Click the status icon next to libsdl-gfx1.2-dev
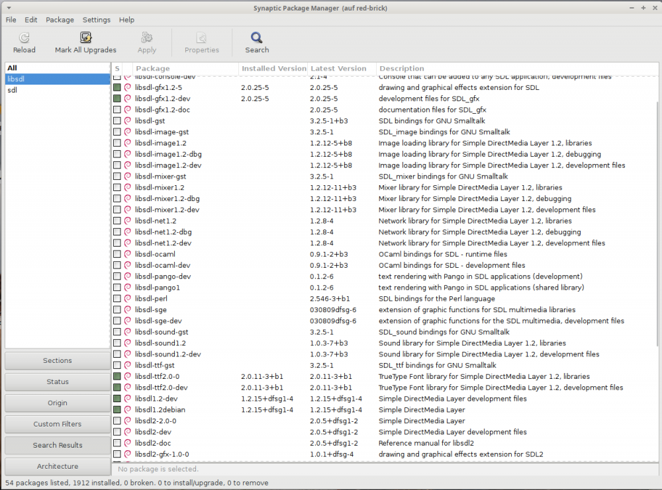 tap(117, 99)
